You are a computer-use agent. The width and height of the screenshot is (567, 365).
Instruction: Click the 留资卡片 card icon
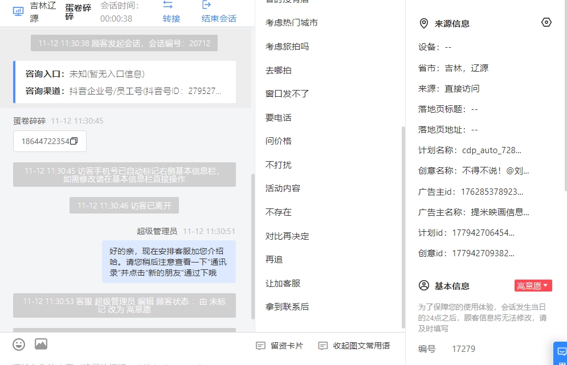(x=260, y=346)
